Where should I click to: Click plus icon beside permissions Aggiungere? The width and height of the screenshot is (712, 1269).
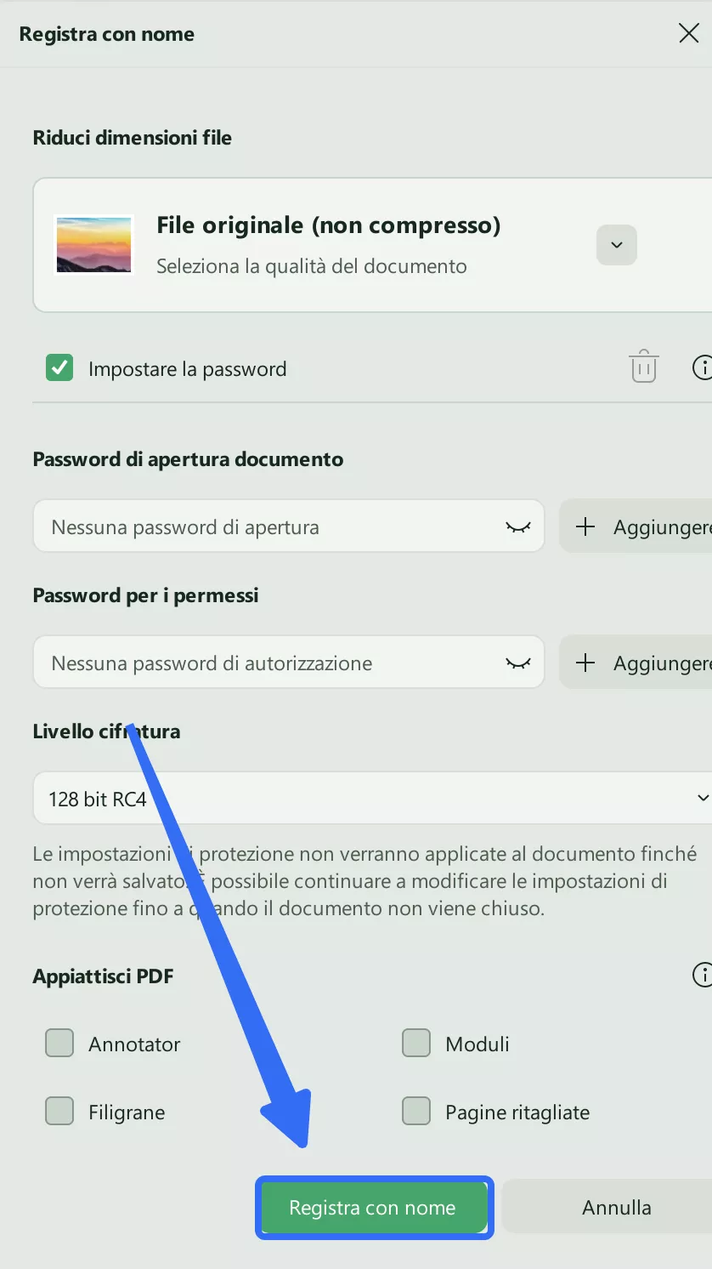click(x=585, y=662)
